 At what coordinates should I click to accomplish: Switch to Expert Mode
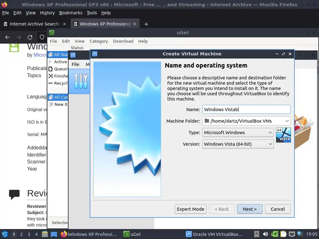190,209
